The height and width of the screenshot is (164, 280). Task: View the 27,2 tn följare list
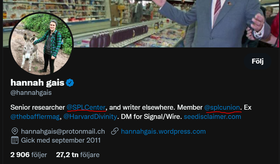[x=78, y=155]
